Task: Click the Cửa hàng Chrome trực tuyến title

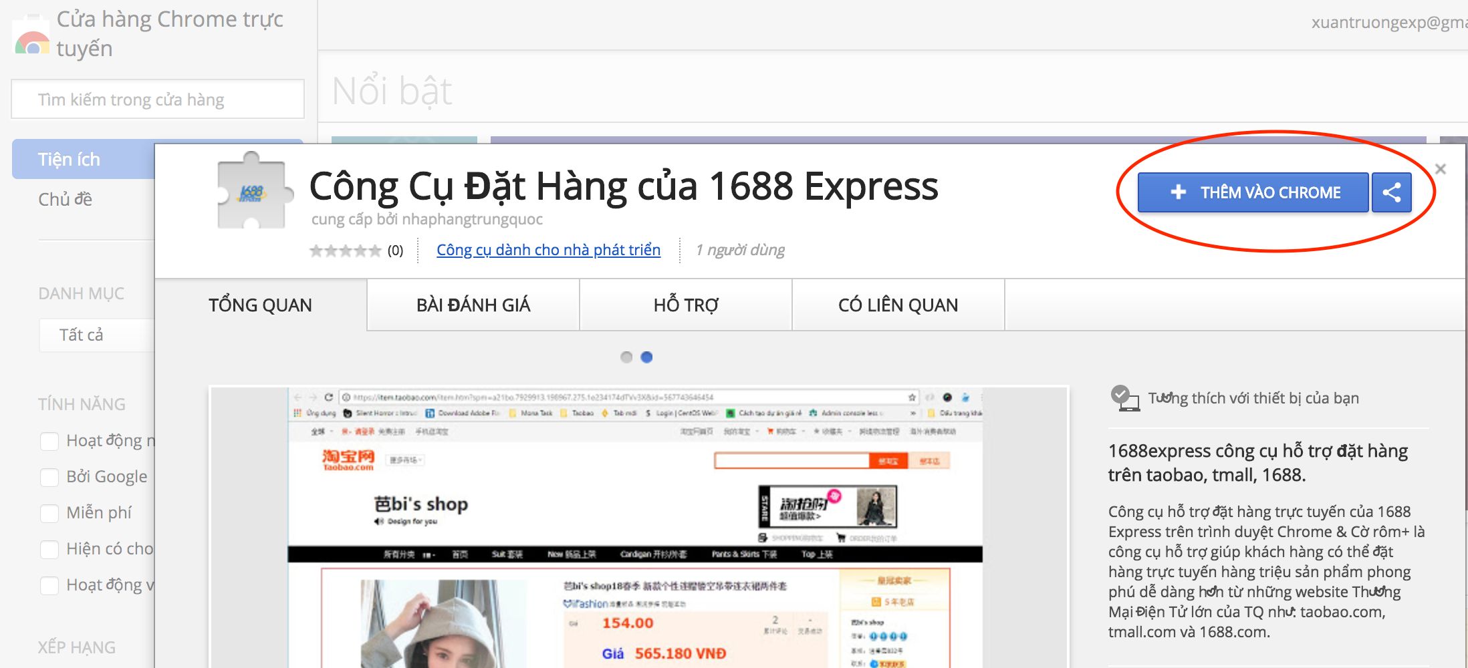Action: [x=170, y=33]
